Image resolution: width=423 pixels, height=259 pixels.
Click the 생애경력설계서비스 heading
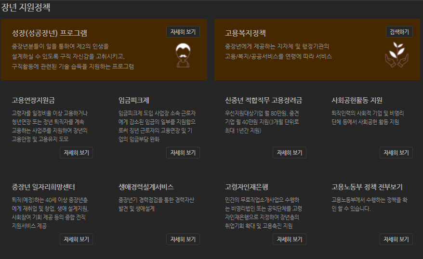click(146, 187)
